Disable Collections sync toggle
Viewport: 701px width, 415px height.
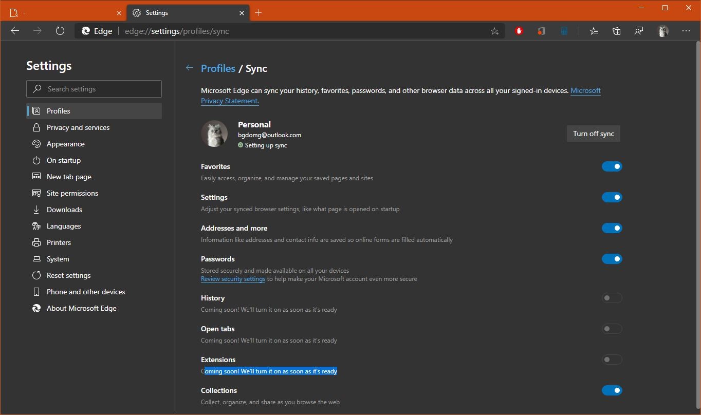(612, 390)
